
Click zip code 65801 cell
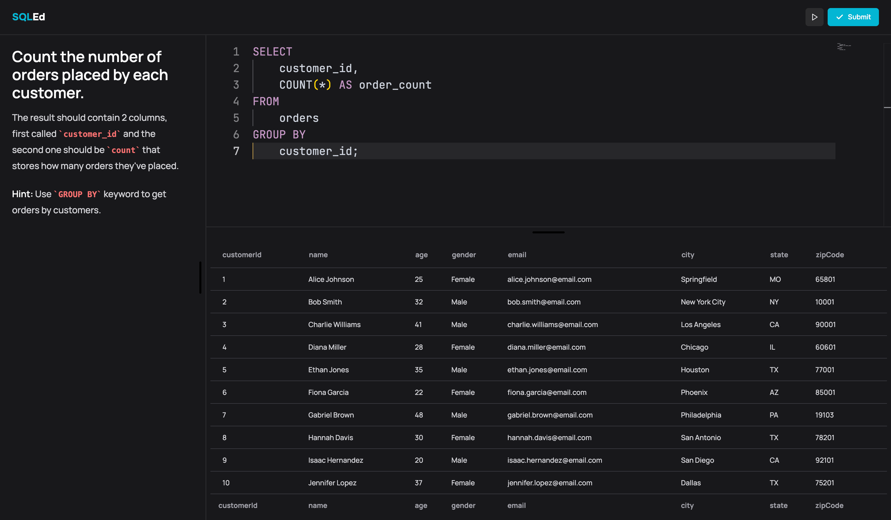[825, 279]
